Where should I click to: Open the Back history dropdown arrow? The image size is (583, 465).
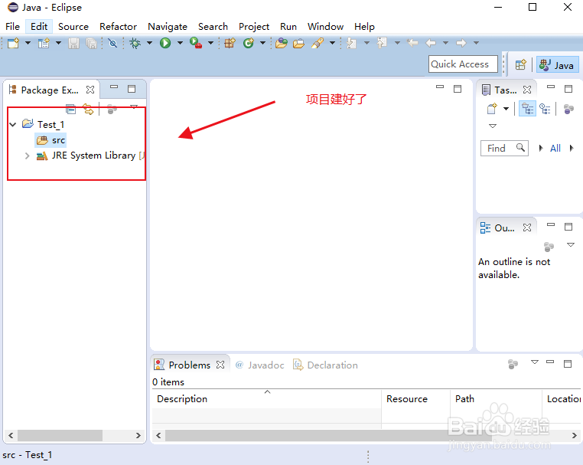click(x=445, y=43)
